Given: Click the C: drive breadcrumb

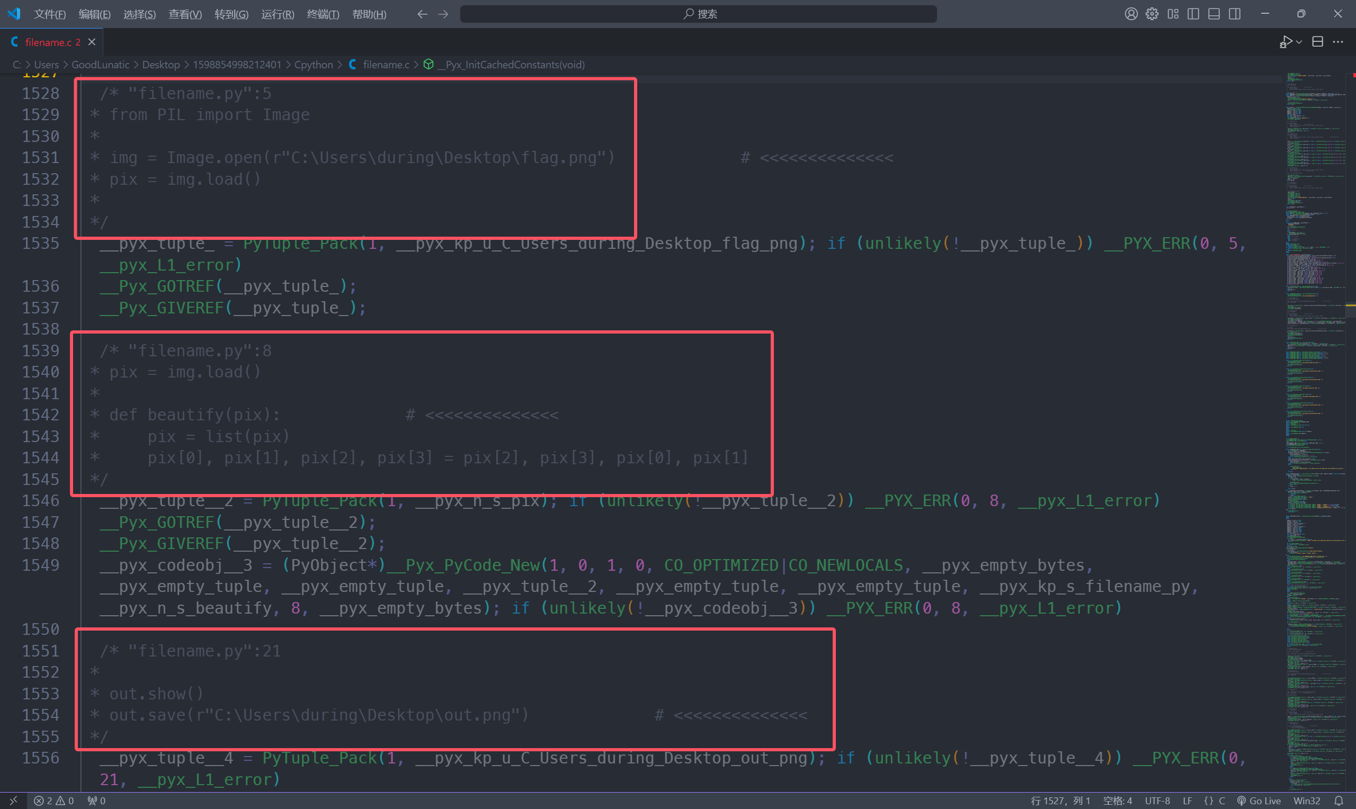Looking at the screenshot, I should click(17, 65).
